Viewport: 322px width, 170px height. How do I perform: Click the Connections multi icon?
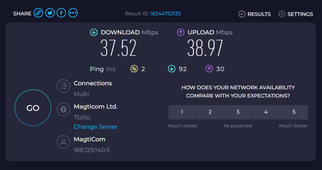pyautogui.click(x=63, y=86)
